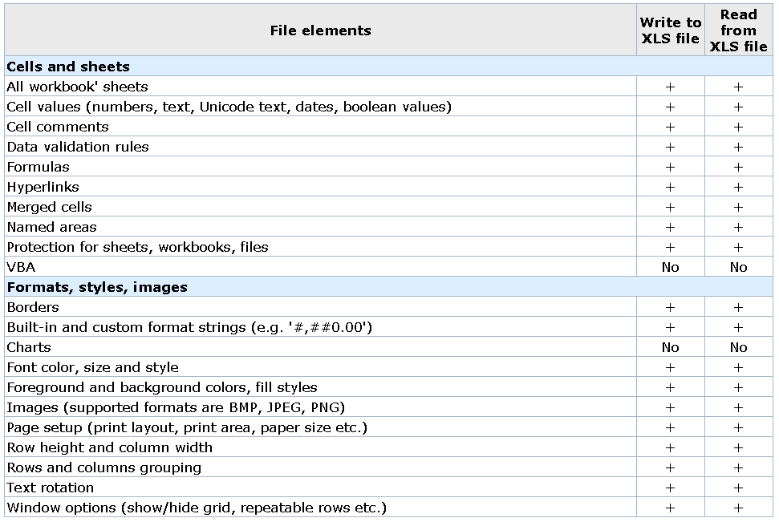Select the Borders row label
Image resolution: width=779 pixels, height=522 pixels.
tap(33, 307)
